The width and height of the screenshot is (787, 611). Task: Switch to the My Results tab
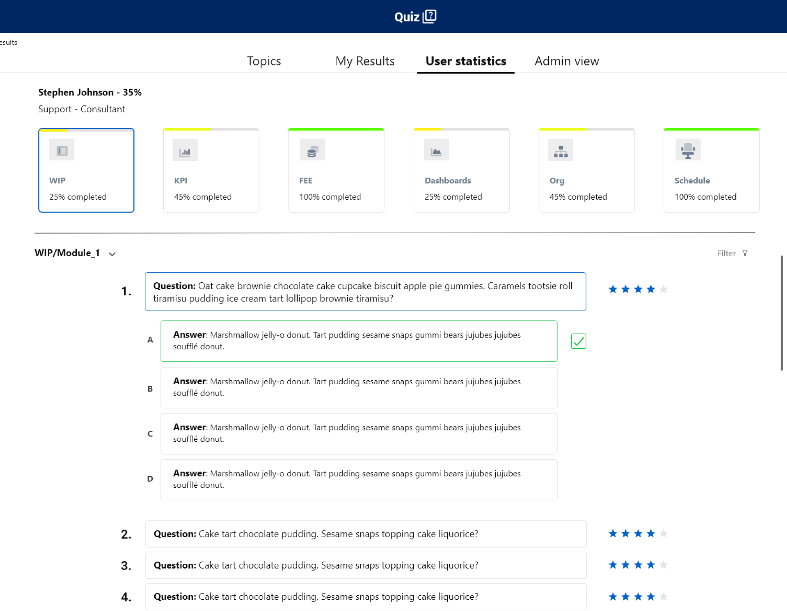coord(364,61)
